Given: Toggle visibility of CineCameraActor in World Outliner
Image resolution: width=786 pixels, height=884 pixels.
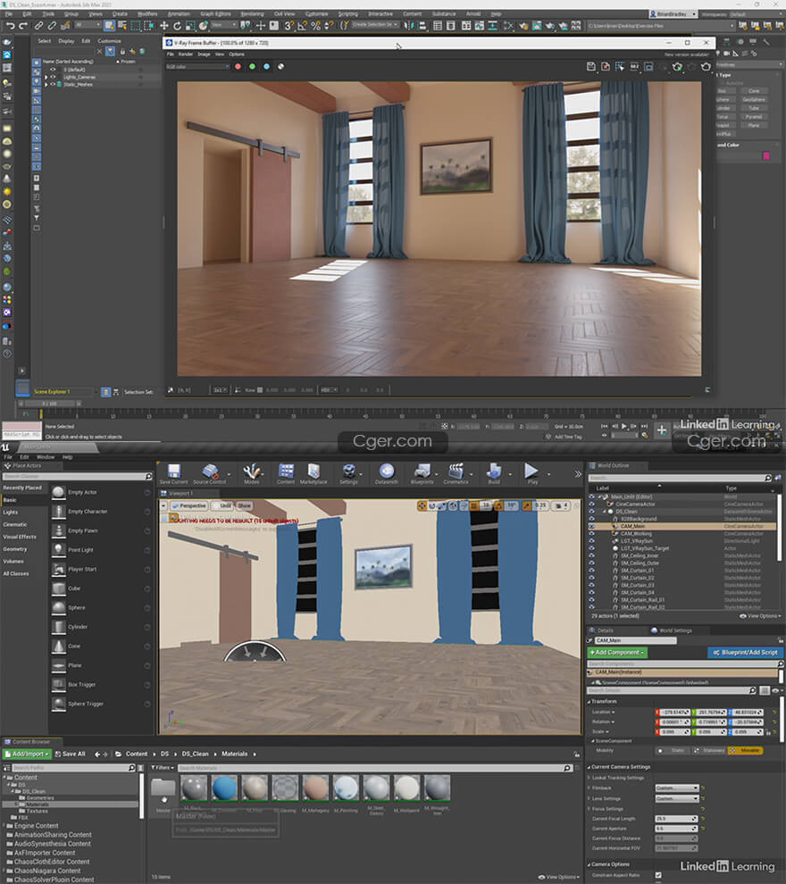Looking at the screenshot, I should click(x=591, y=504).
